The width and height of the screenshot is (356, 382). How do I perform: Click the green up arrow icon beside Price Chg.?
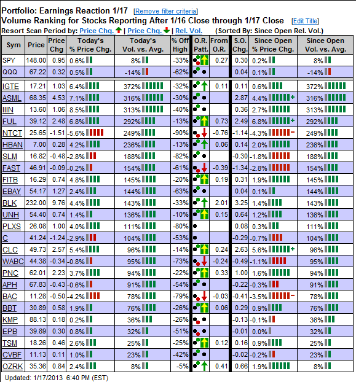119,30
